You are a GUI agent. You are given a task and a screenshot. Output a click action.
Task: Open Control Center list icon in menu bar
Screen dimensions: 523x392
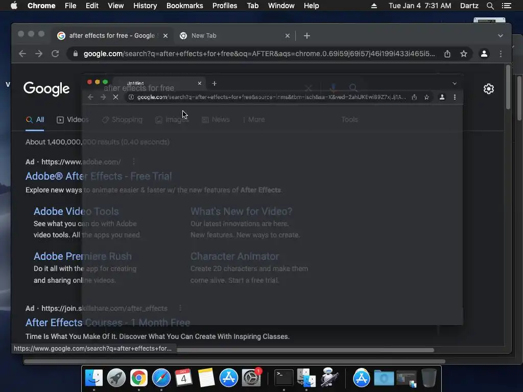click(x=506, y=6)
